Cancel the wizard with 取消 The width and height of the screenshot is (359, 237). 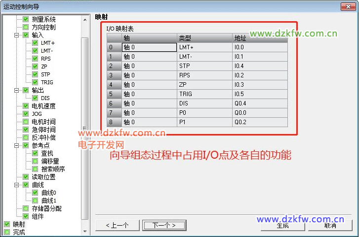pos(330,225)
